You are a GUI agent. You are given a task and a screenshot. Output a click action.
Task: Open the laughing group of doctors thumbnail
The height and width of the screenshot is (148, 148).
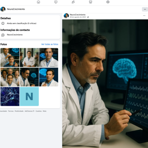(x=10, y=77)
